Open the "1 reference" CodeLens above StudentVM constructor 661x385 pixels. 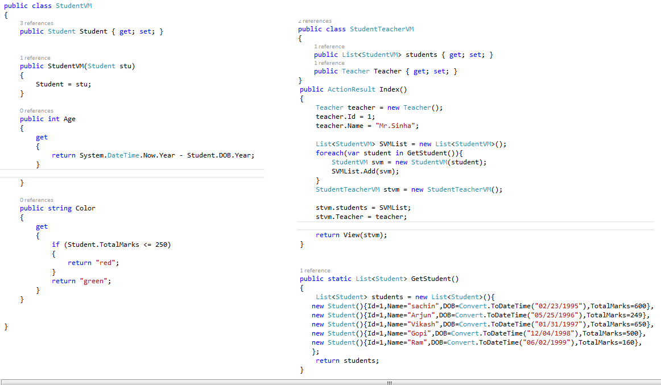pyautogui.click(x=35, y=57)
